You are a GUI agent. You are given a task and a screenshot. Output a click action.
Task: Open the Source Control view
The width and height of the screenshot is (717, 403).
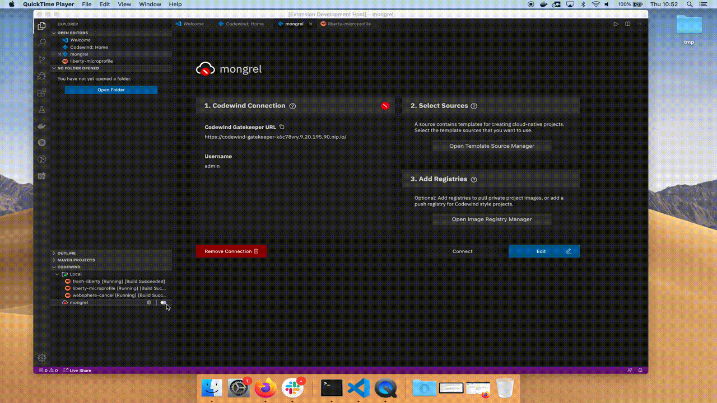[41, 59]
